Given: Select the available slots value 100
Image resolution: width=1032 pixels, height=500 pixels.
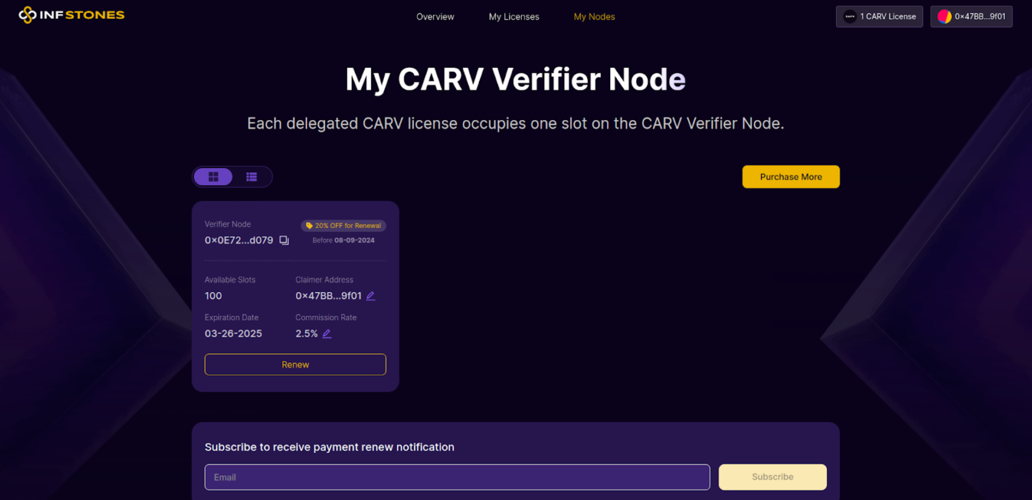Looking at the screenshot, I should [x=213, y=296].
